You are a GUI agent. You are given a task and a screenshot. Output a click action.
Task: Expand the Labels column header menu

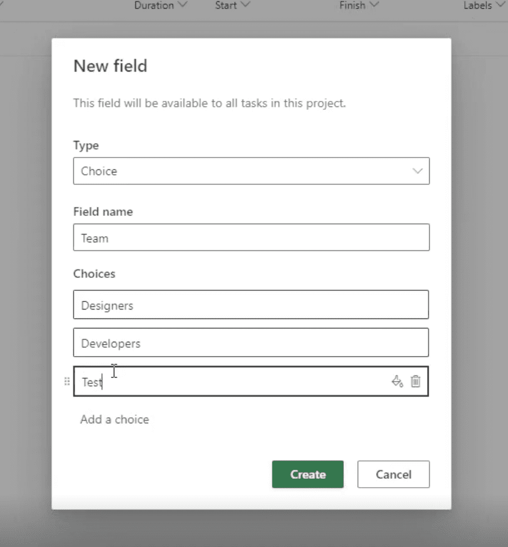[500, 4]
